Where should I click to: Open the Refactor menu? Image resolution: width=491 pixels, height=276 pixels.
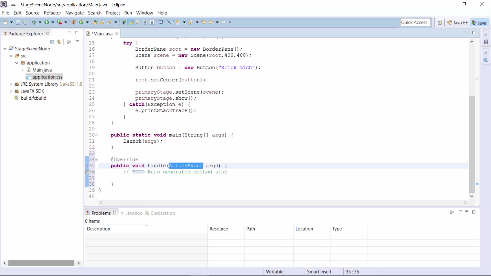click(x=52, y=13)
